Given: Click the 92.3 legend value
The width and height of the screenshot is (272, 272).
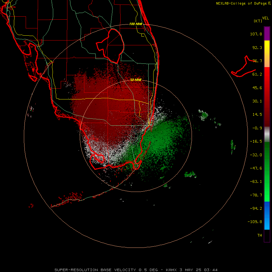Looking at the screenshot, I should [x=257, y=47].
